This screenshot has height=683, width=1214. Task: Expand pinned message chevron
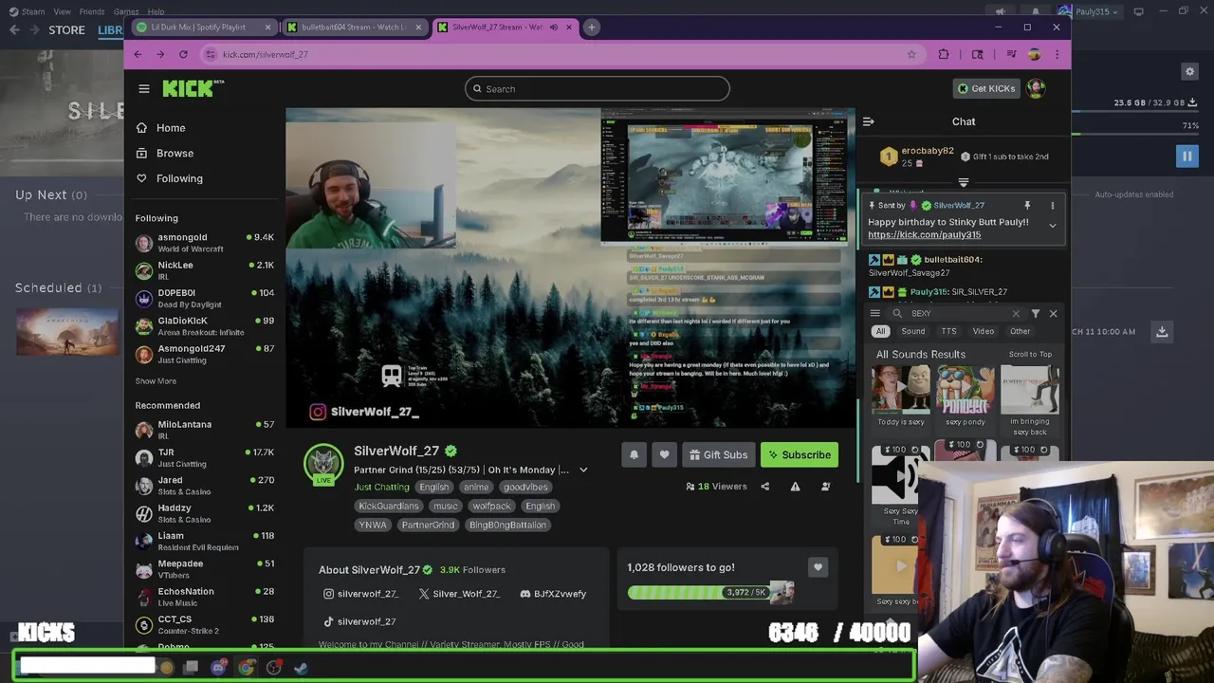click(1052, 226)
